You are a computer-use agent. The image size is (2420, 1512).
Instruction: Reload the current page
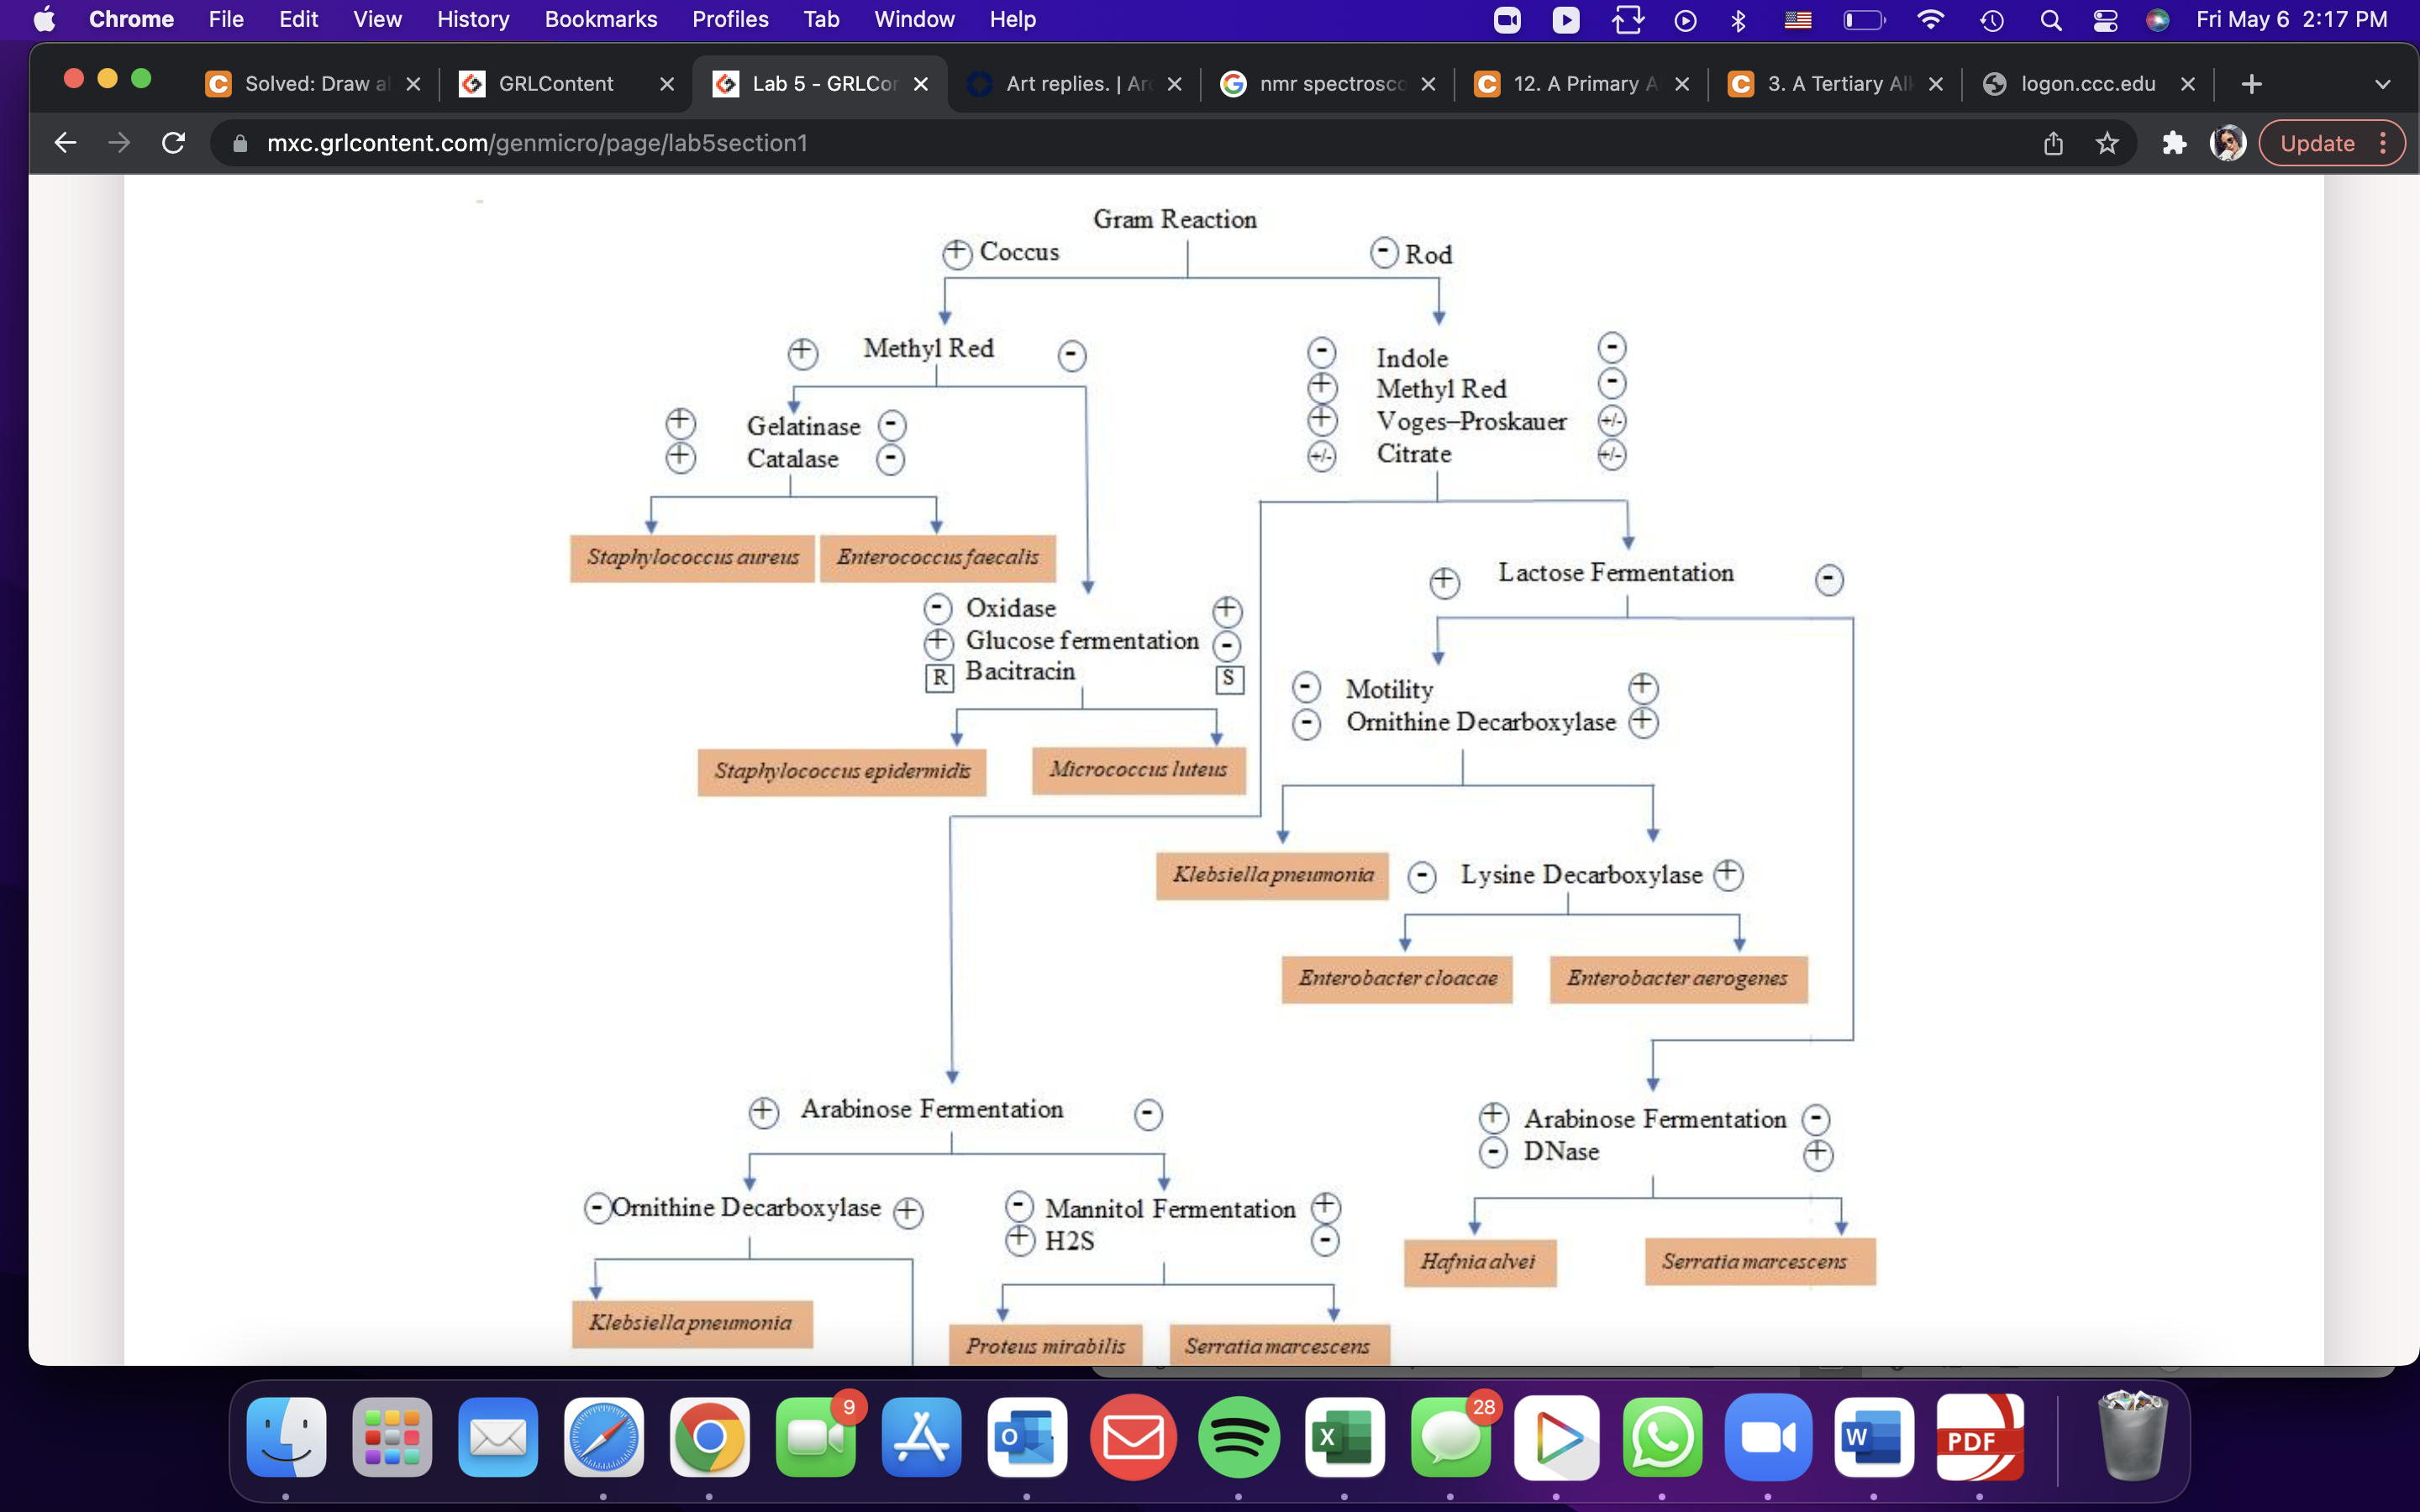[173, 143]
